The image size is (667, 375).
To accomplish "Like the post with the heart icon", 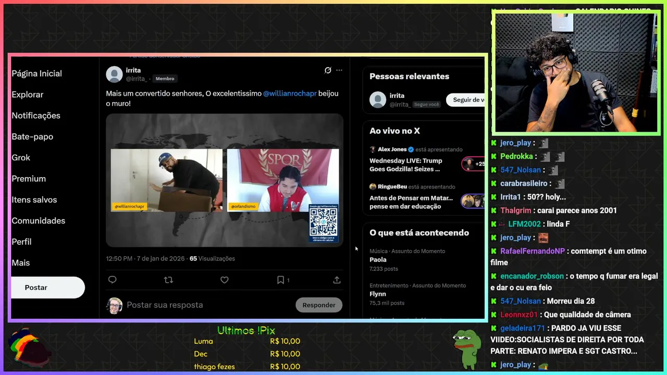I will (x=225, y=280).
